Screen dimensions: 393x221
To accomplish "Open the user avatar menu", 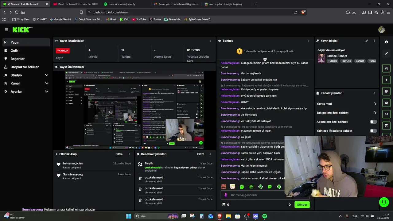I will (382, 29).
